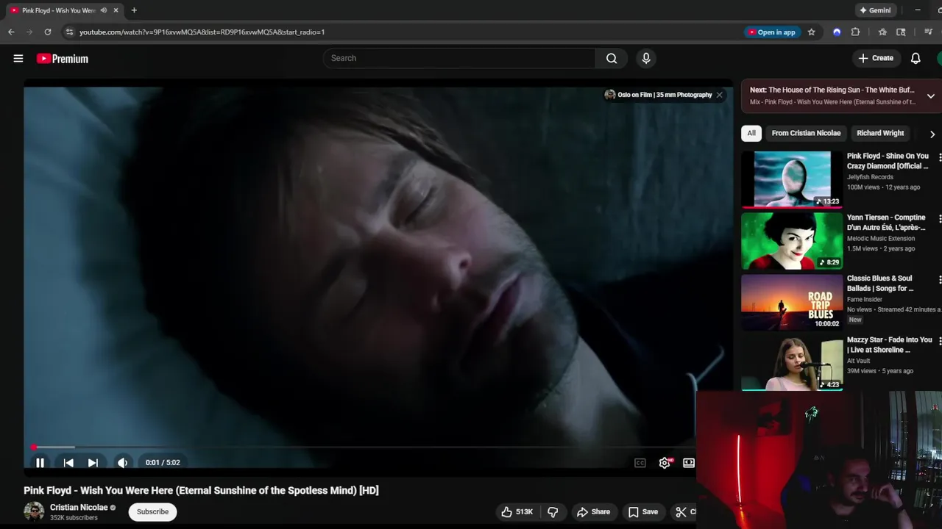
Task: Open Classic Blues & Soul Ballads thumbnail
Action: [x=792, y=302]
